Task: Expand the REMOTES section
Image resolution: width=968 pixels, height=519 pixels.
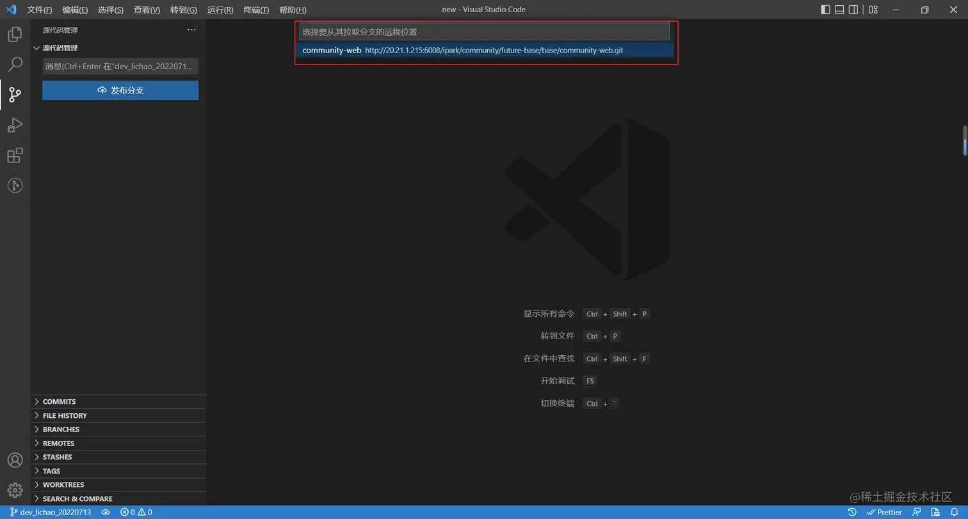Action: click(118, 443)
